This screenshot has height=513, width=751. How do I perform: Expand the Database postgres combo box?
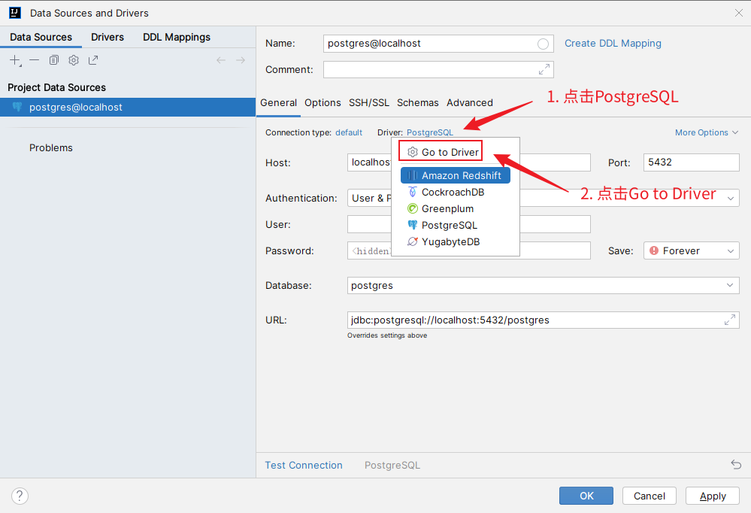tap(730, 286)
